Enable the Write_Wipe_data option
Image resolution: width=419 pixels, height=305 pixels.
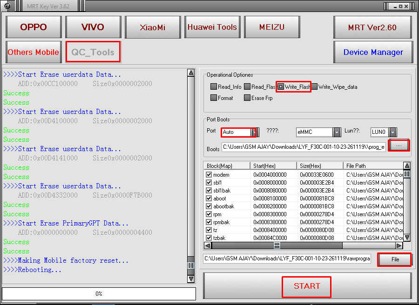pyautogui.click(x=315, y=87)
